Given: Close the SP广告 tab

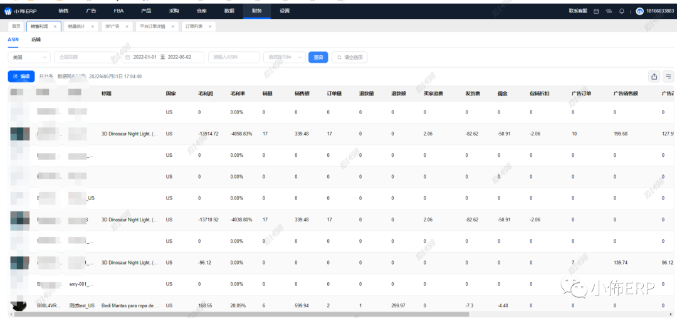Looking at the screenshot, I should click(129, 26).
